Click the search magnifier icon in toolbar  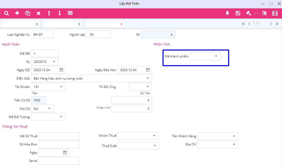click(x=7, y=13)
